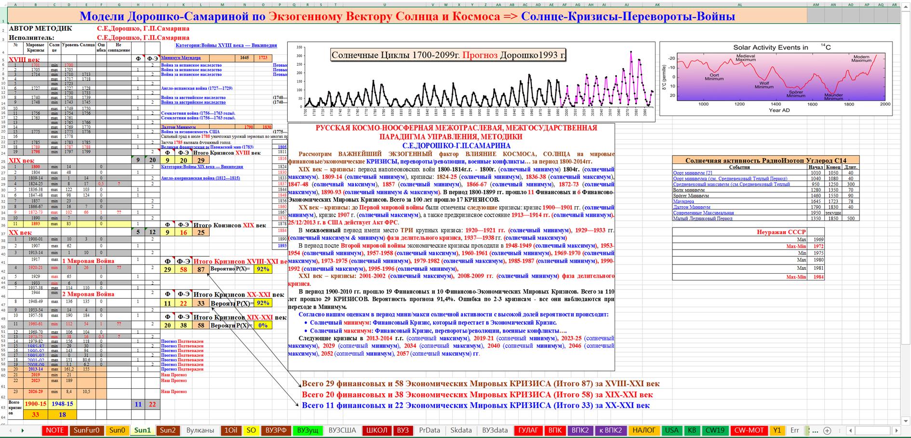Switch to the NOTE sheet tab
Image resolution: width=911 pixels, height=438 pixels.
54,430
